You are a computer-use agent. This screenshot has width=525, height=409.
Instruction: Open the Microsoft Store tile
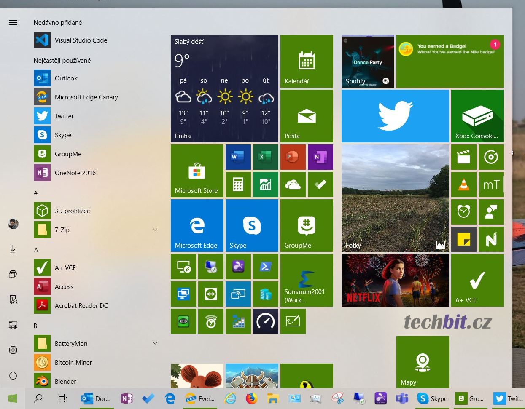click(x=197, y=171)
